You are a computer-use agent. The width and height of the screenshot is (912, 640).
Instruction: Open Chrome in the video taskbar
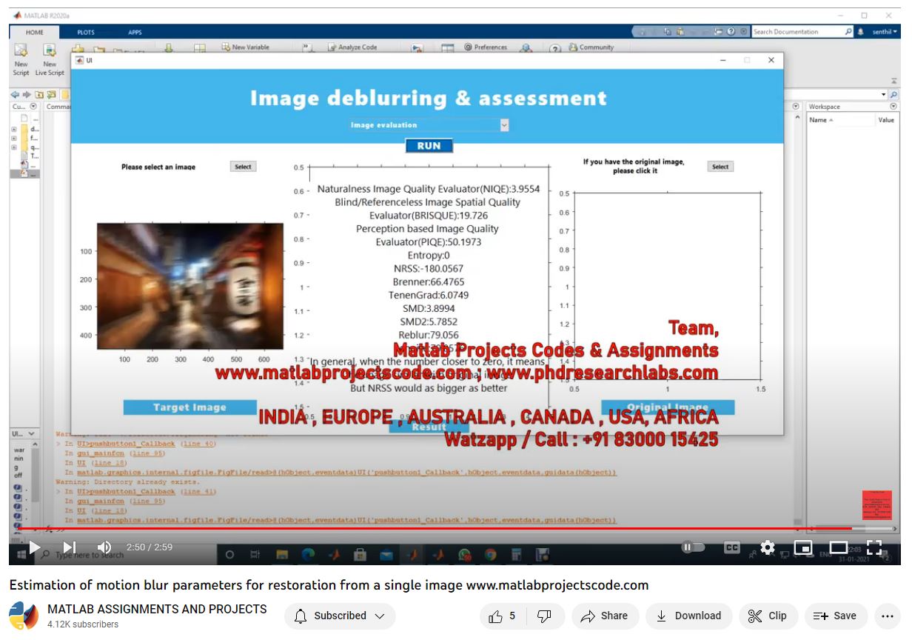pos(490,554)
